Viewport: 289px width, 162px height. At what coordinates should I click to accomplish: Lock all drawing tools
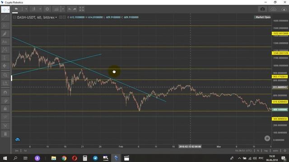tap(5, 109)
